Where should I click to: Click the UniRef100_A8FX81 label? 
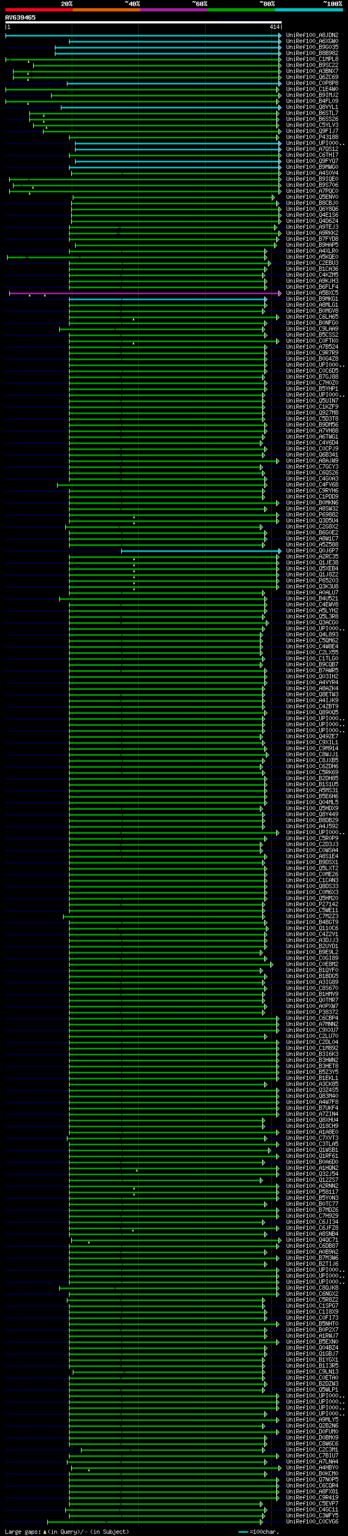(x=312, y=1492)
